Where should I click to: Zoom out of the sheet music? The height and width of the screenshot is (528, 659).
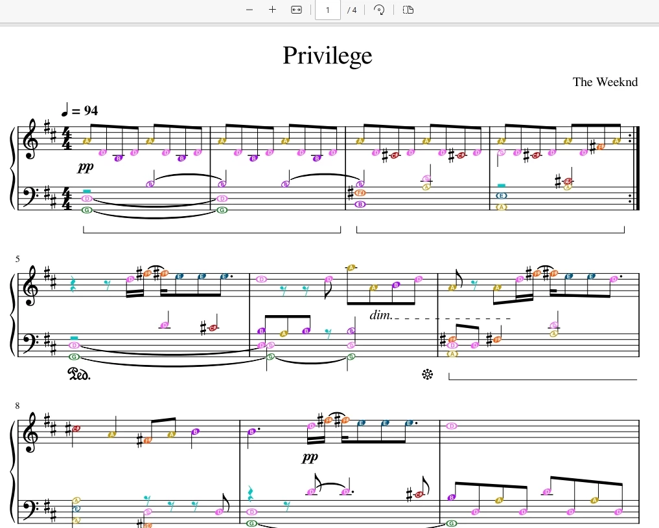pos(249,10)
